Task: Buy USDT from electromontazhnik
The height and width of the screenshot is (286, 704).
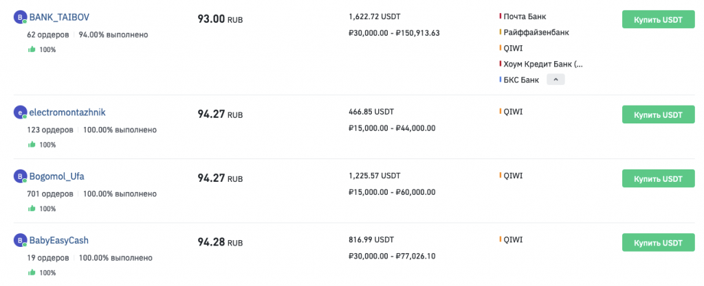Action: pos(657,115)
